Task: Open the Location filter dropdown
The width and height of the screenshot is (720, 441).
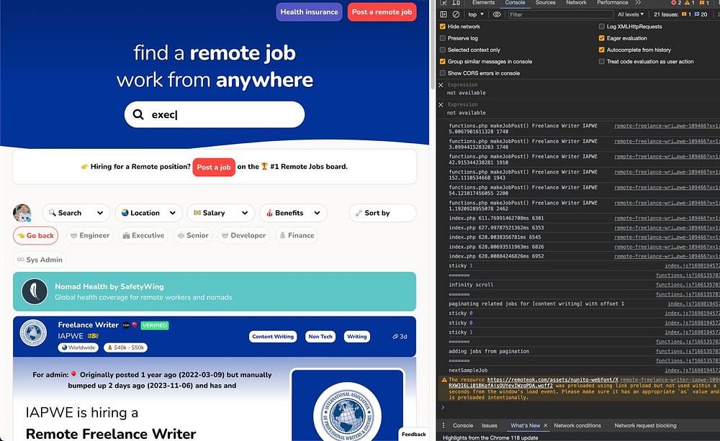Action: [149, 213]
